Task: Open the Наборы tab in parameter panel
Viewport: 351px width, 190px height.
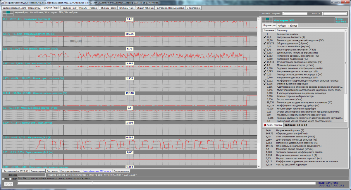Action: [282, 26]
